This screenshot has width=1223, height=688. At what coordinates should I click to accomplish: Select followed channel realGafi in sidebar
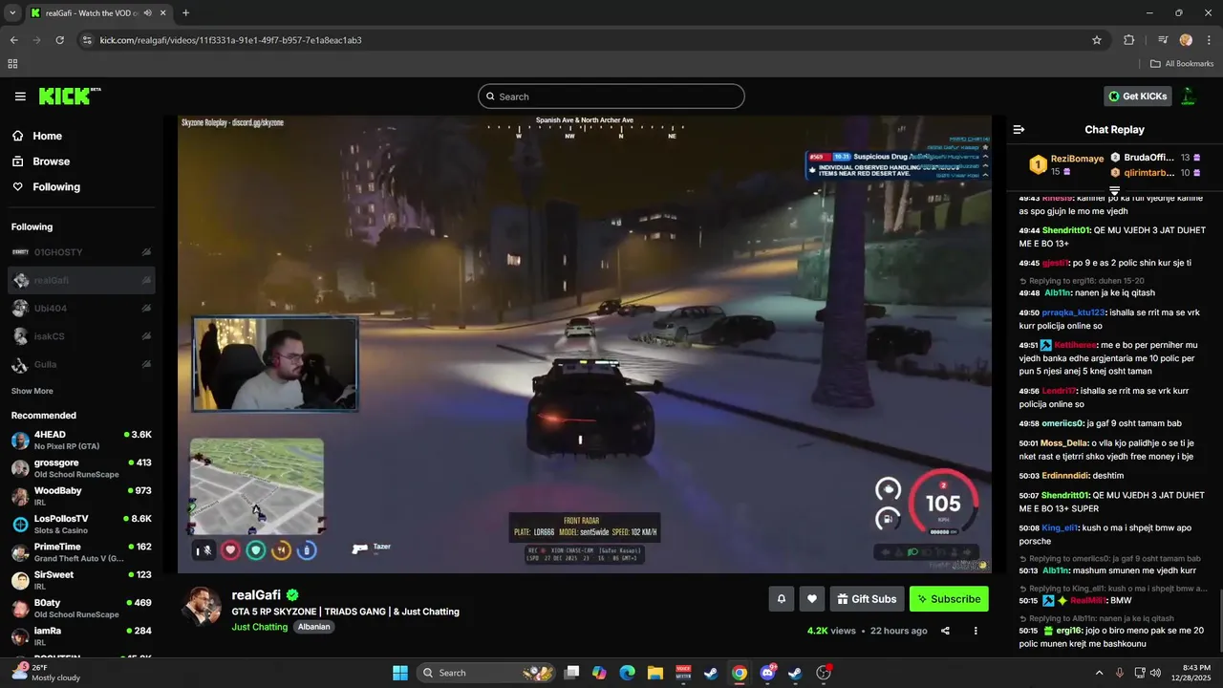click(81, 280)
